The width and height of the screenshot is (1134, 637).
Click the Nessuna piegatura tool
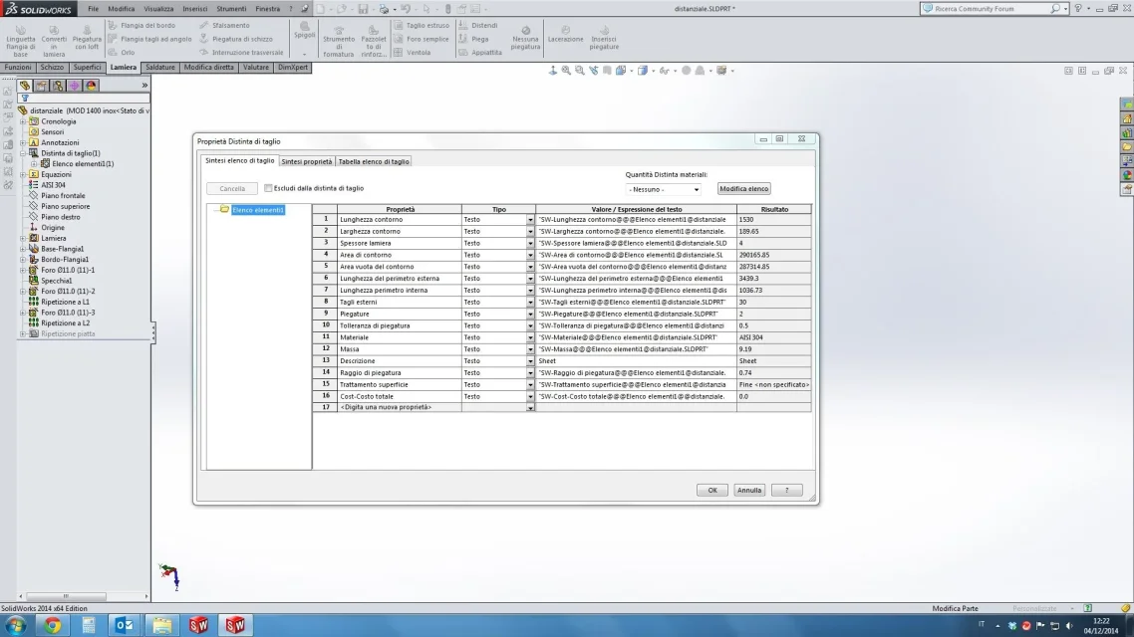(x=526, y=38)
